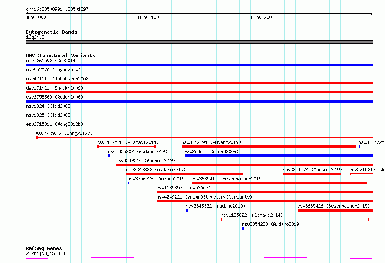385x263 pixels.
Task: Select the nsv471111 (Jakobsson2008) red bar
Action: 199,83
